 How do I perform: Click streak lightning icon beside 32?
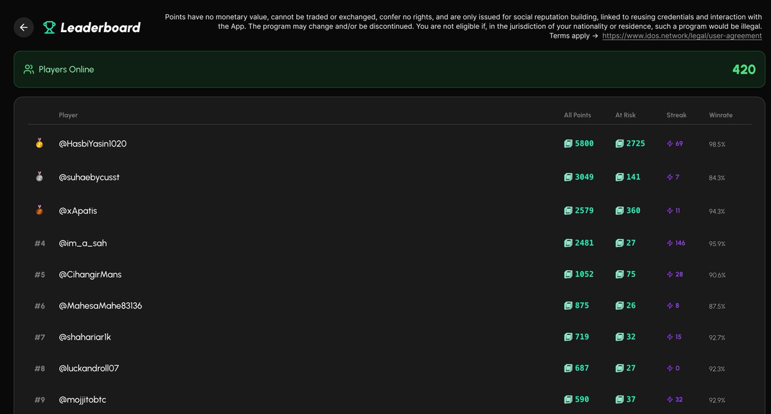670,399
